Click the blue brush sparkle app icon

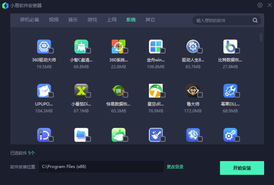pos(156,135)
